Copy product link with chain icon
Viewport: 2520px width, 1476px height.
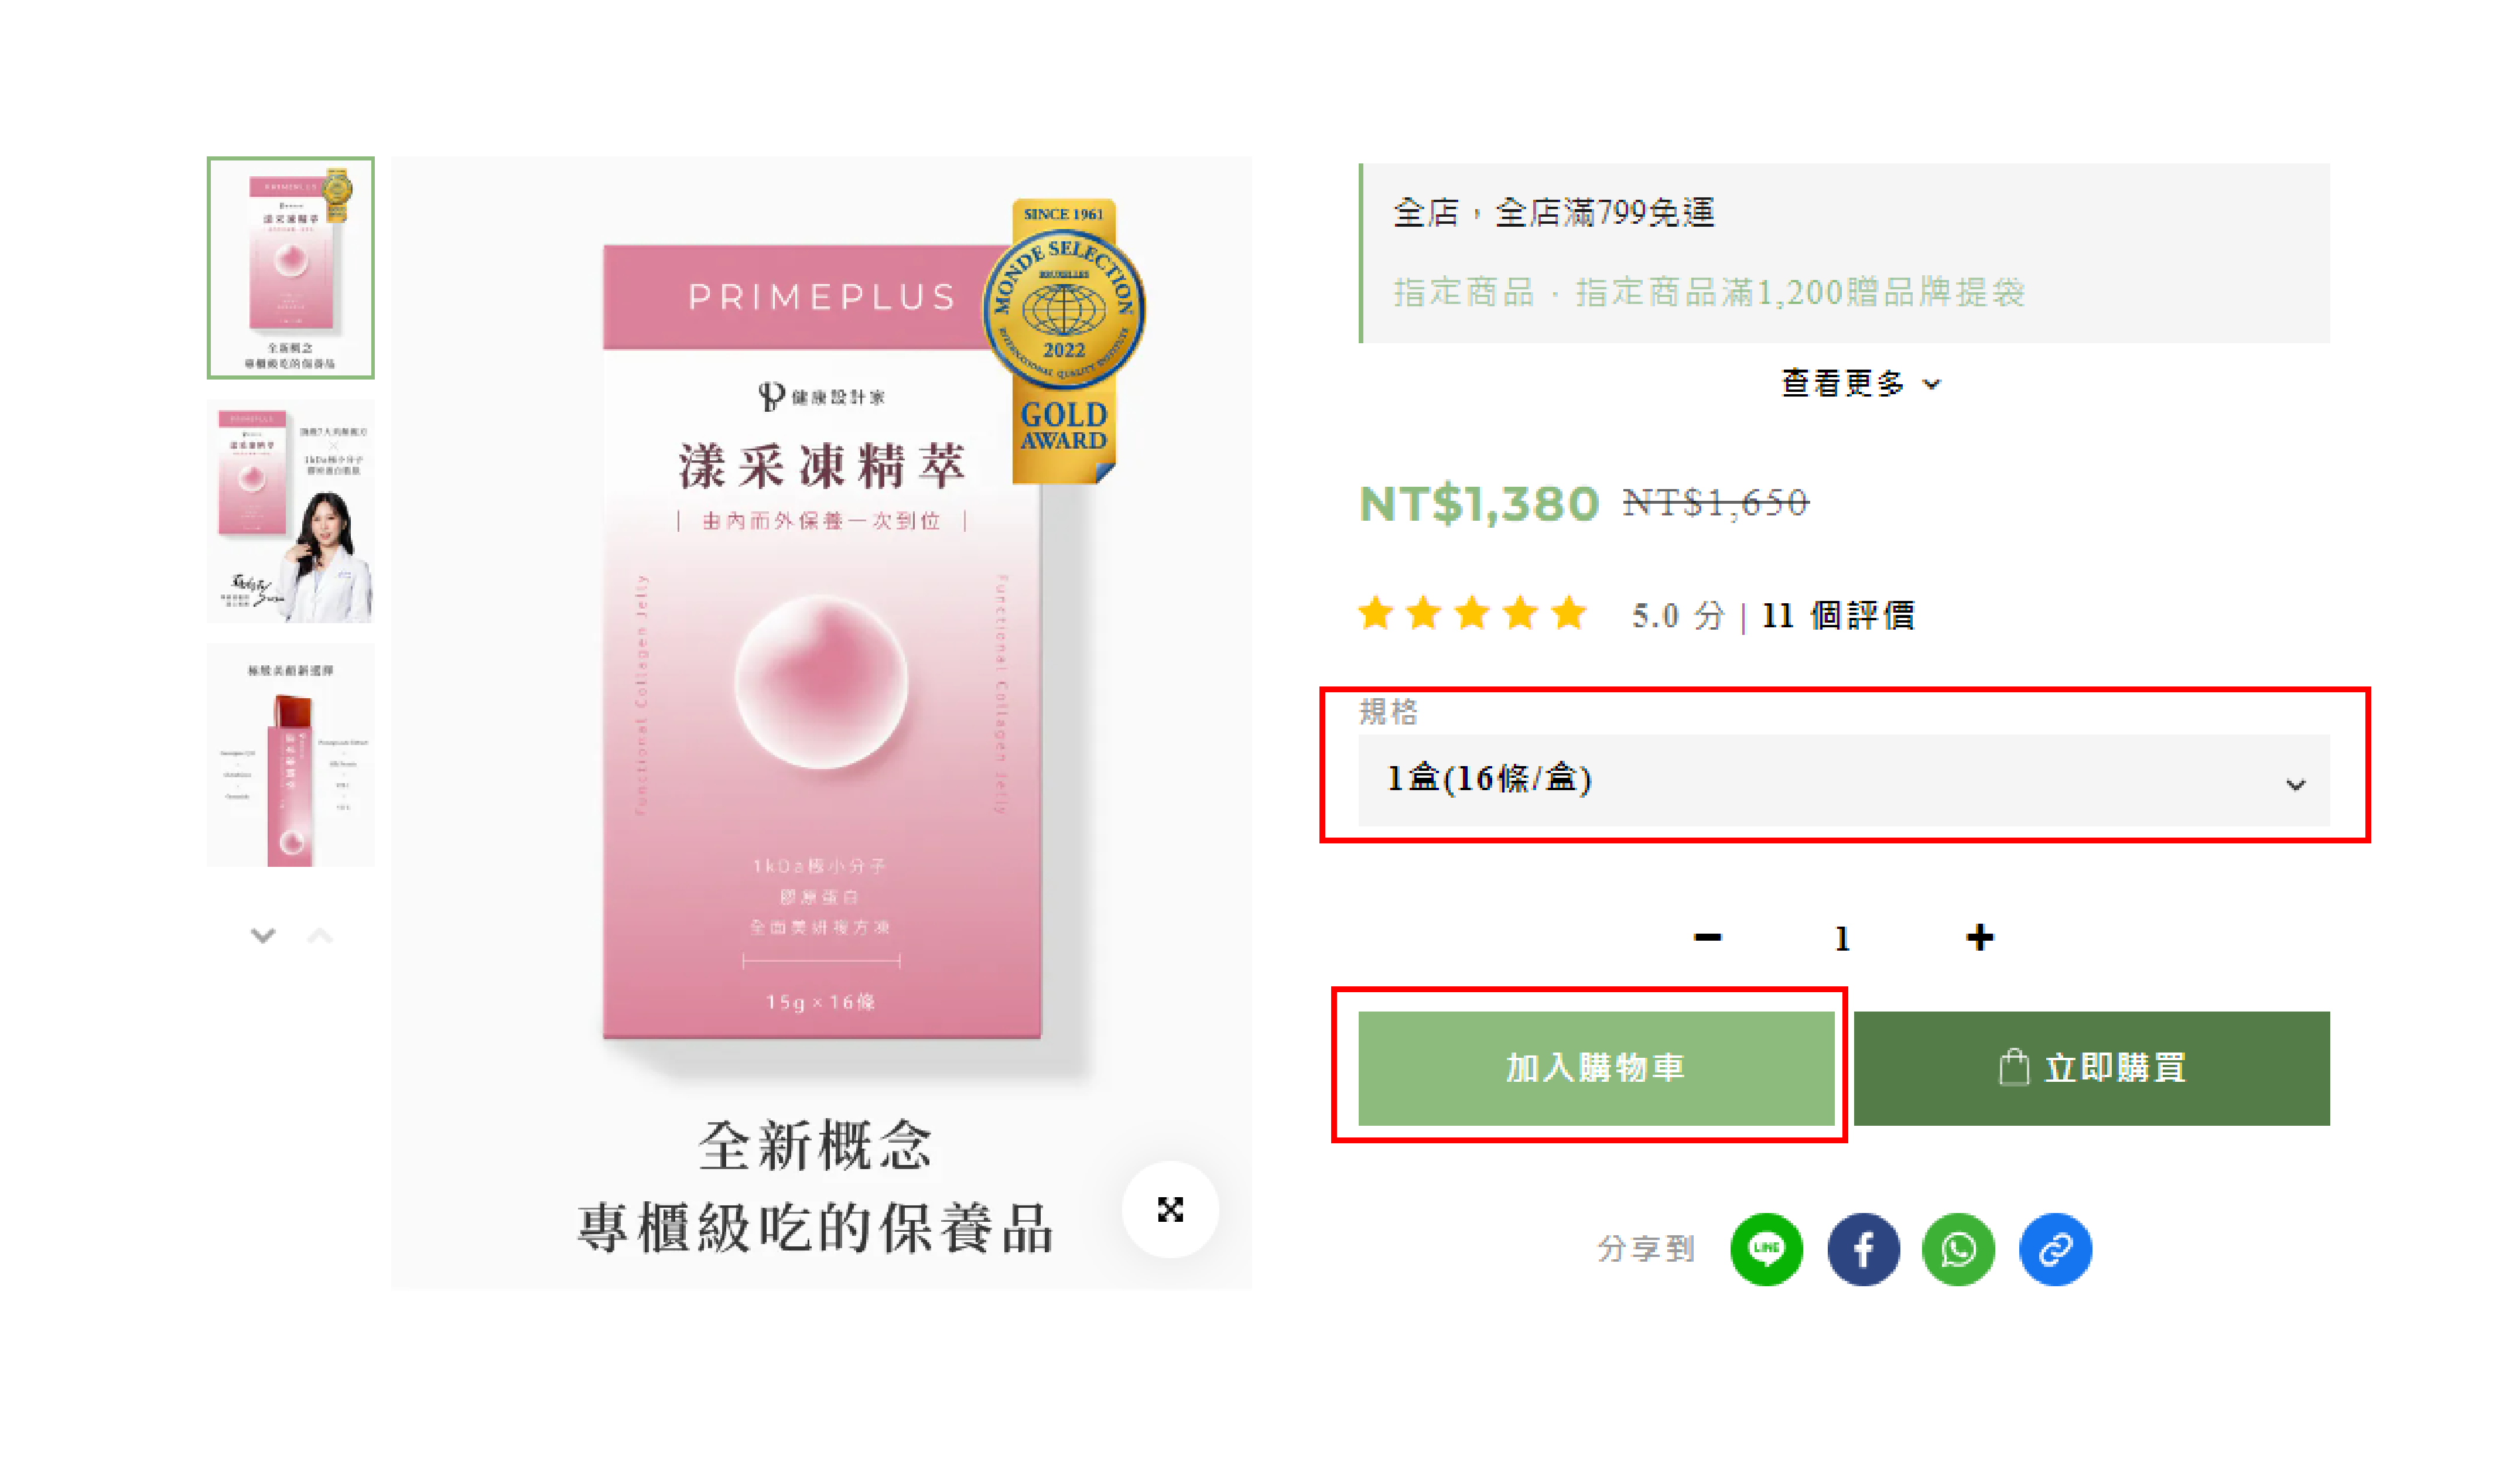(x=2055, y=1249)
